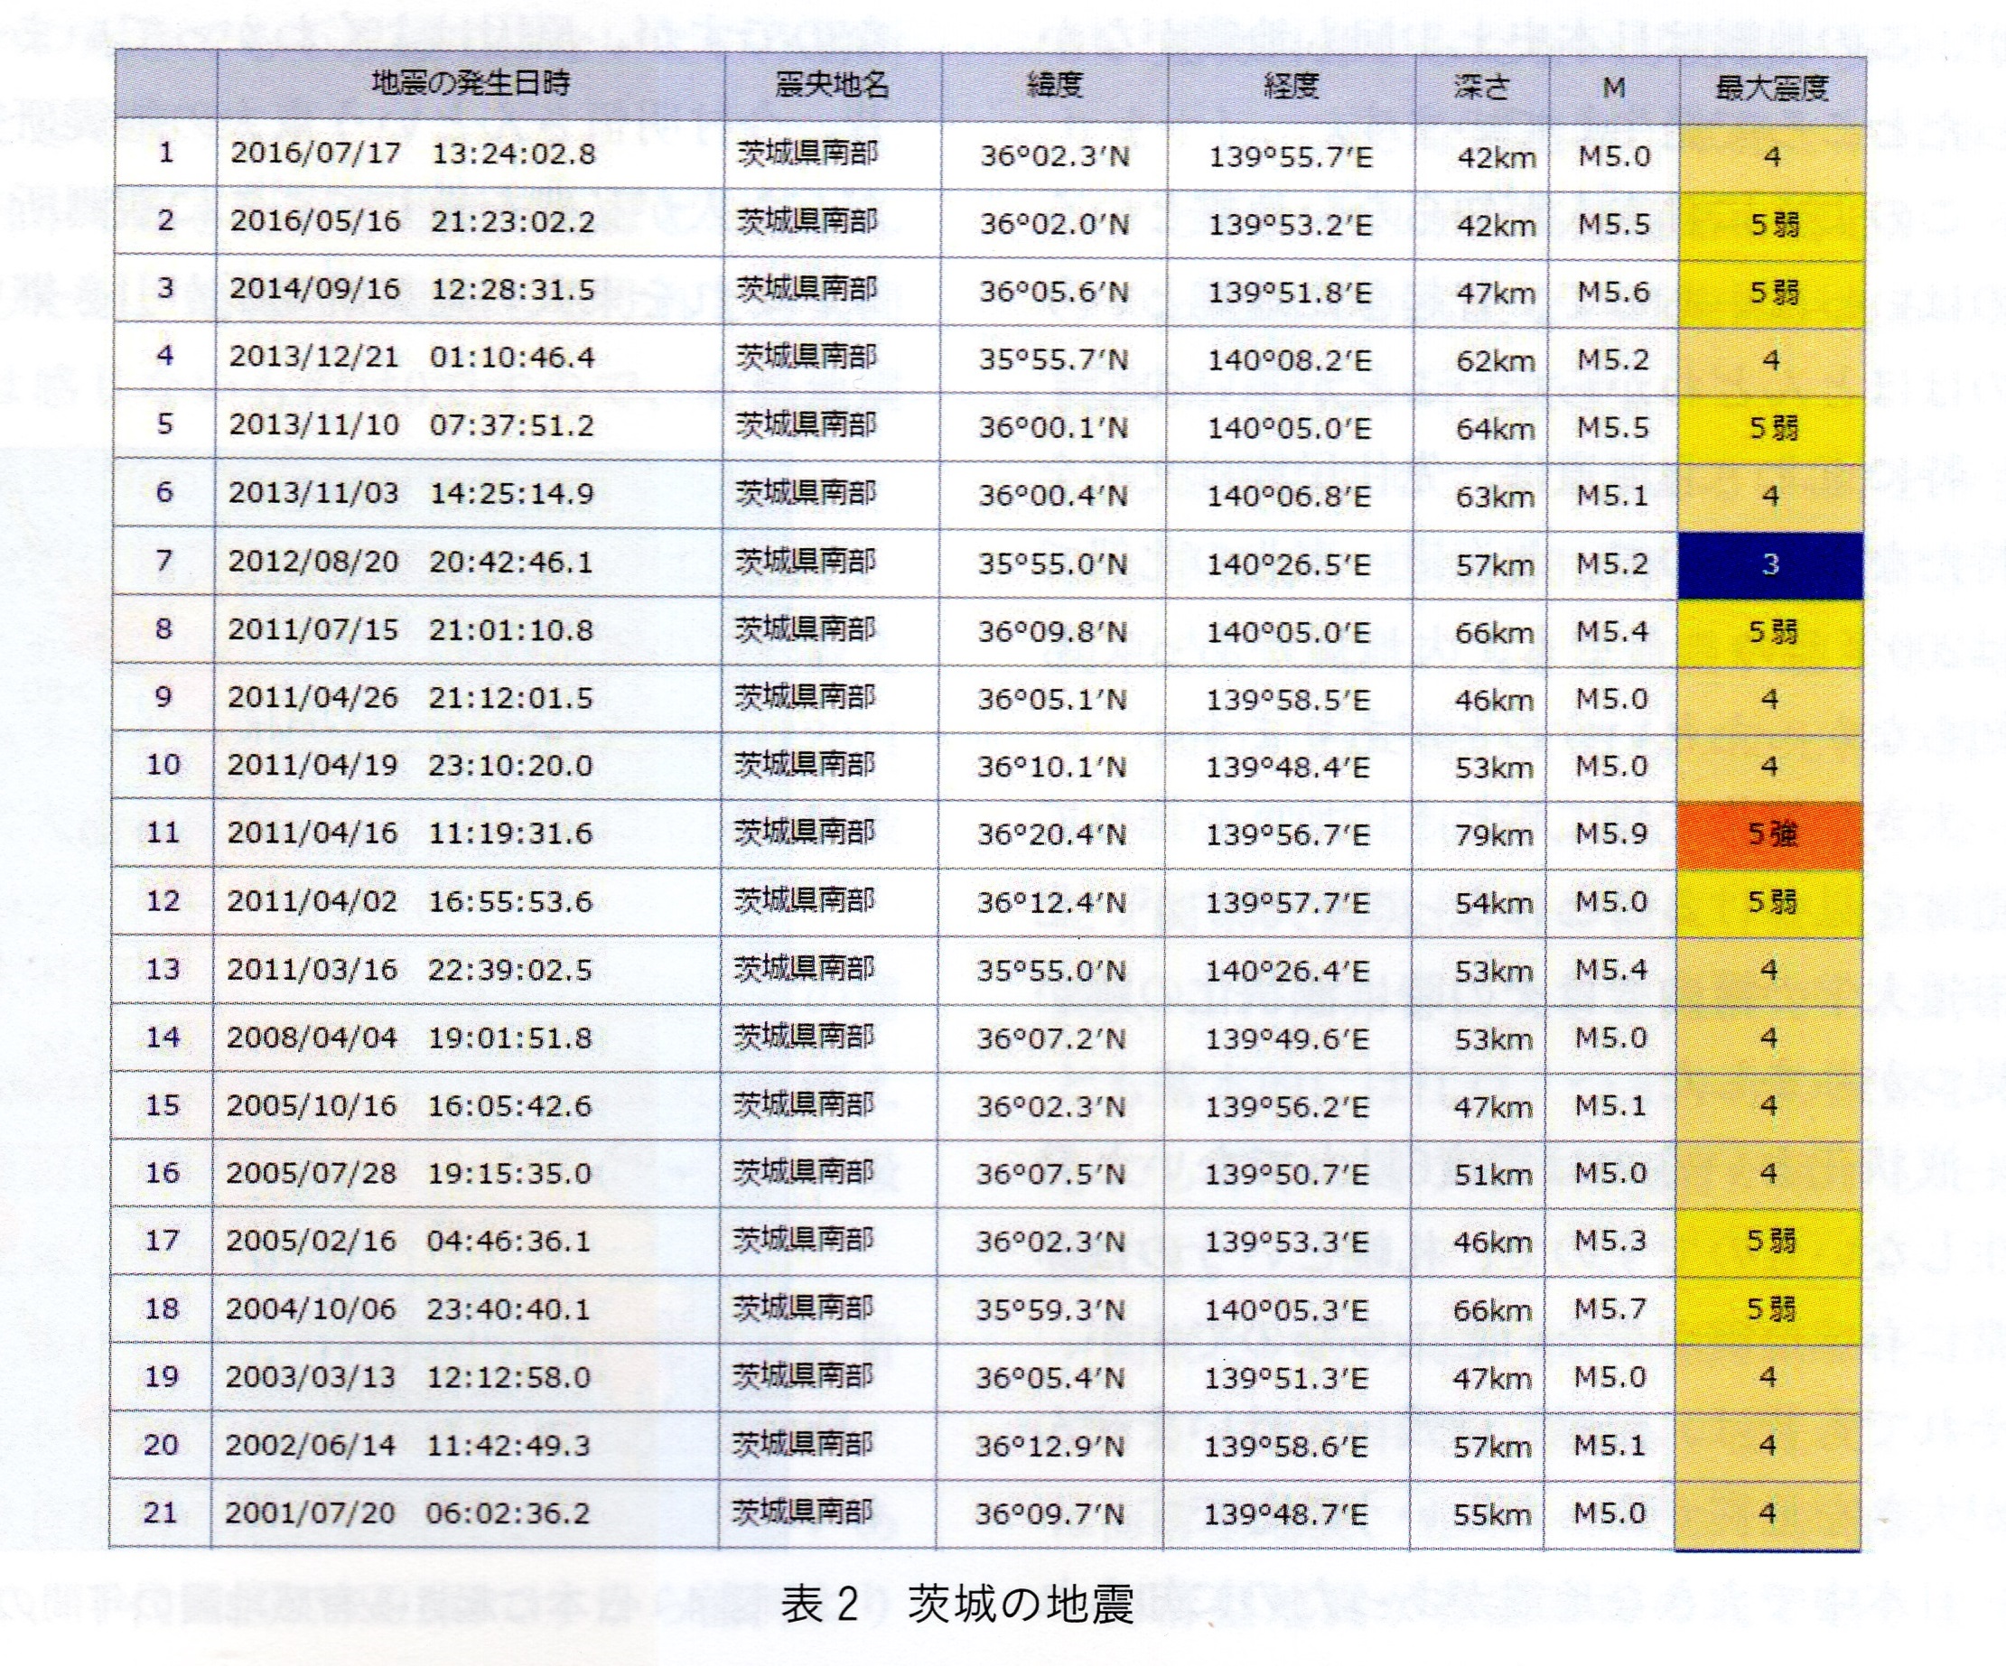This screenshot has width=2006, height=1666.
Task: Click the caption 表2 茨城の地震
Action: coord(957,1604)
